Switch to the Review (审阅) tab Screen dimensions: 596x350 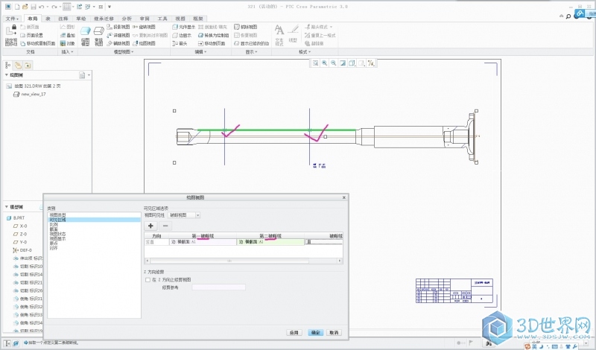tap(145, 18)
